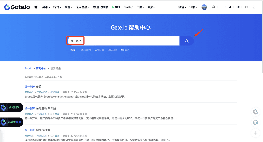Submit help center search button

tap(186, 41)
